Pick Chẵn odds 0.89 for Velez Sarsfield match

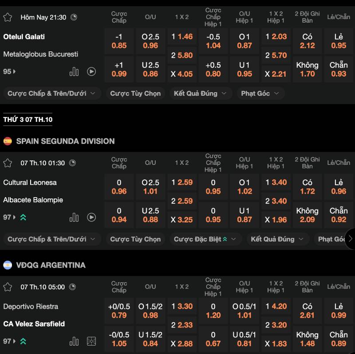pos(339,339)
